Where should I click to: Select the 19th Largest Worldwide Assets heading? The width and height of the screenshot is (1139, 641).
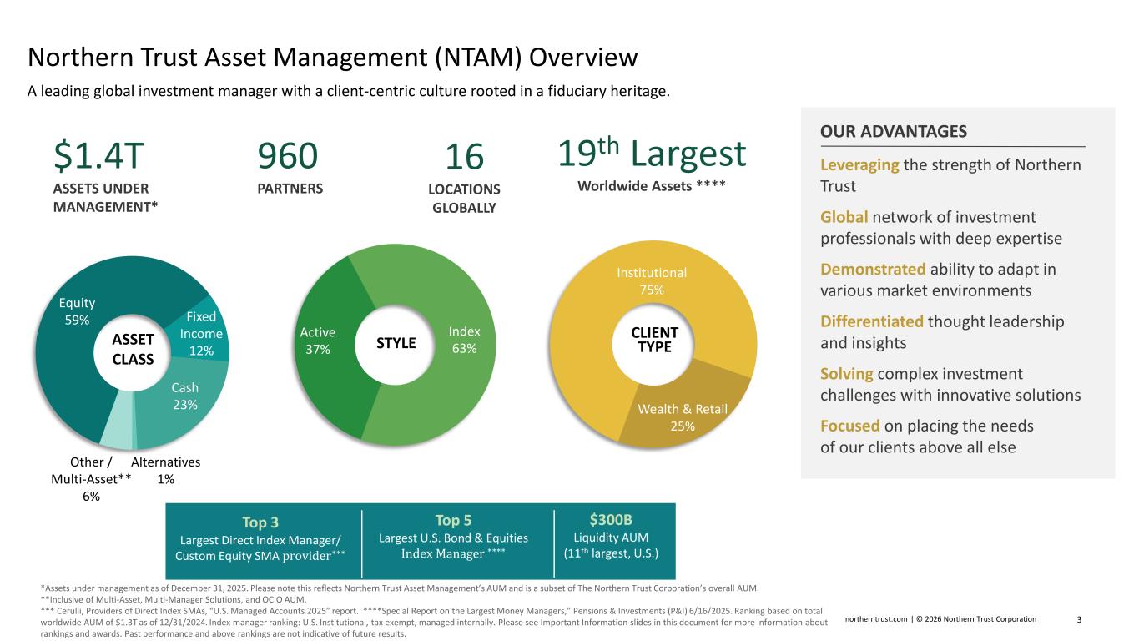(650, 154)
